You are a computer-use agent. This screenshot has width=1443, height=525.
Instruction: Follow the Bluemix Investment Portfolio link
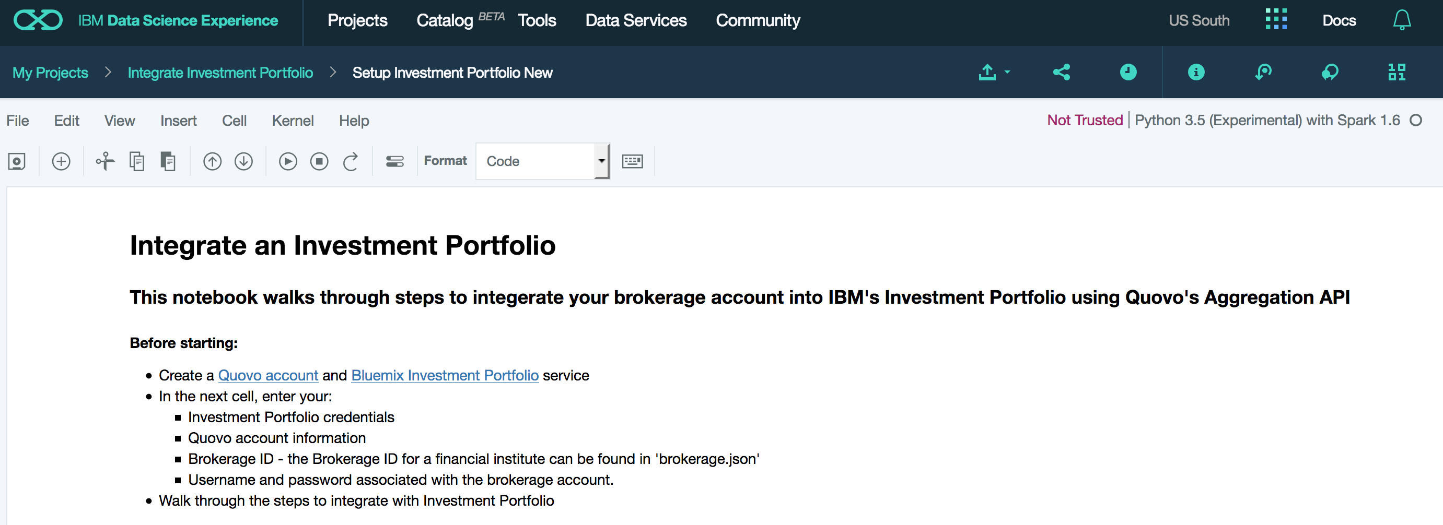coord(445,375)
